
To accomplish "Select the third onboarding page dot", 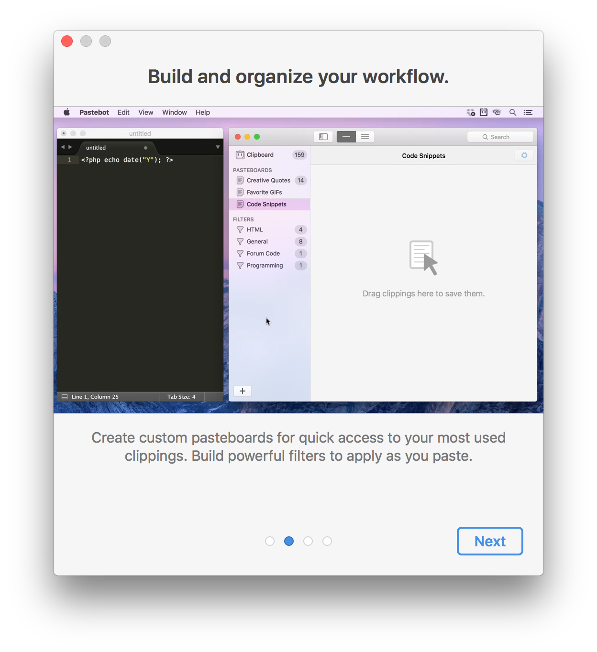I will point(308,541).
